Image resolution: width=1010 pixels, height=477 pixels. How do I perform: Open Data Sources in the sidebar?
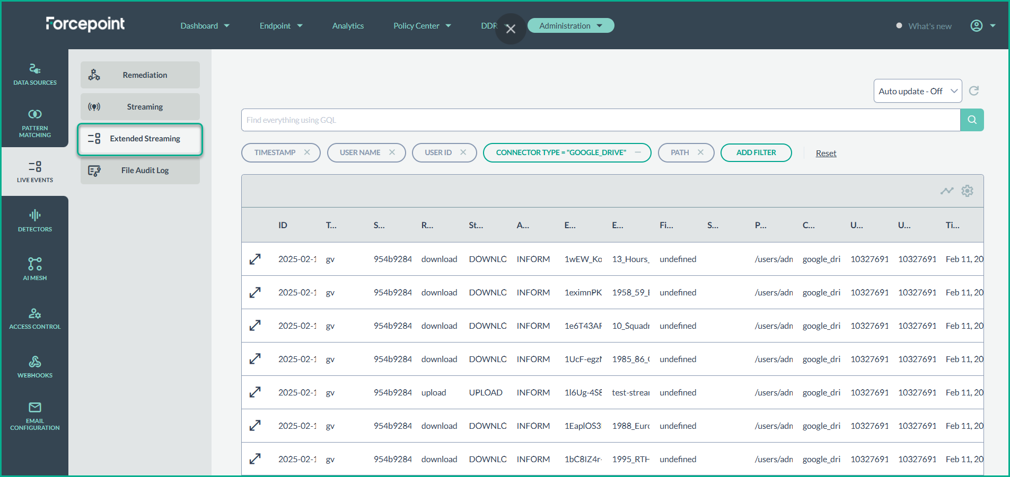click(35, 74)
